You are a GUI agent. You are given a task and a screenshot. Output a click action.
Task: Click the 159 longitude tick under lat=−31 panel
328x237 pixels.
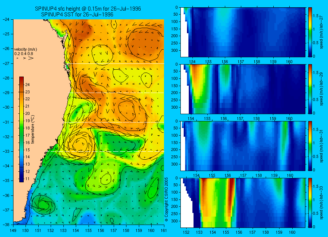(274, 175)
